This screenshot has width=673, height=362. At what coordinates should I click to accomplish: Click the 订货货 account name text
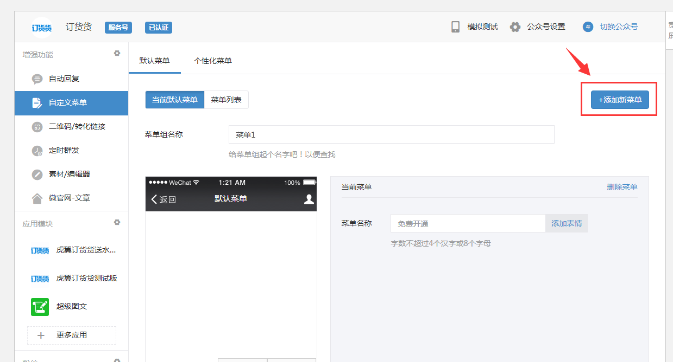(x=79, y=27)
